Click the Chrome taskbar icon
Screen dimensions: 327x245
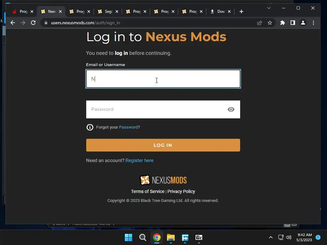[x=156, y=237]
